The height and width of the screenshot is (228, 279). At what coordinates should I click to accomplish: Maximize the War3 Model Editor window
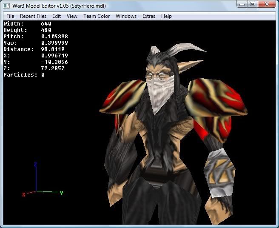(x=253, y=4)
